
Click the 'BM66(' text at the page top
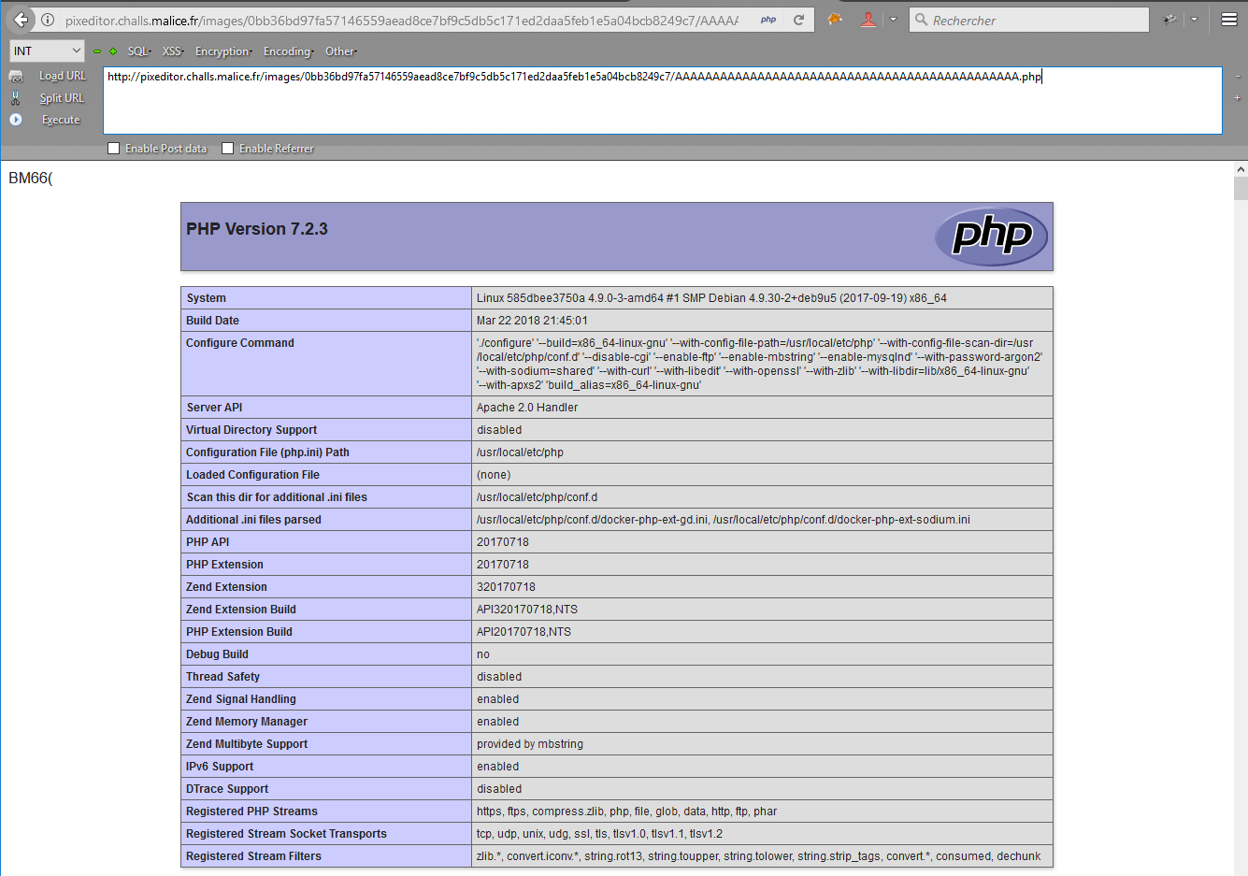(x=31, y=178)
